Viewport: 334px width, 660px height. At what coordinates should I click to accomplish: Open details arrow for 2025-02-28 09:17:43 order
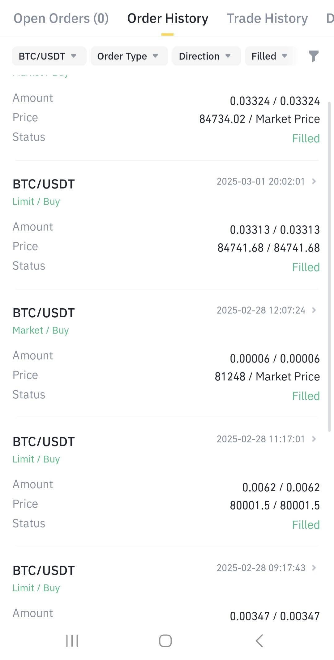pyautogui.click(x=314, y=568)
